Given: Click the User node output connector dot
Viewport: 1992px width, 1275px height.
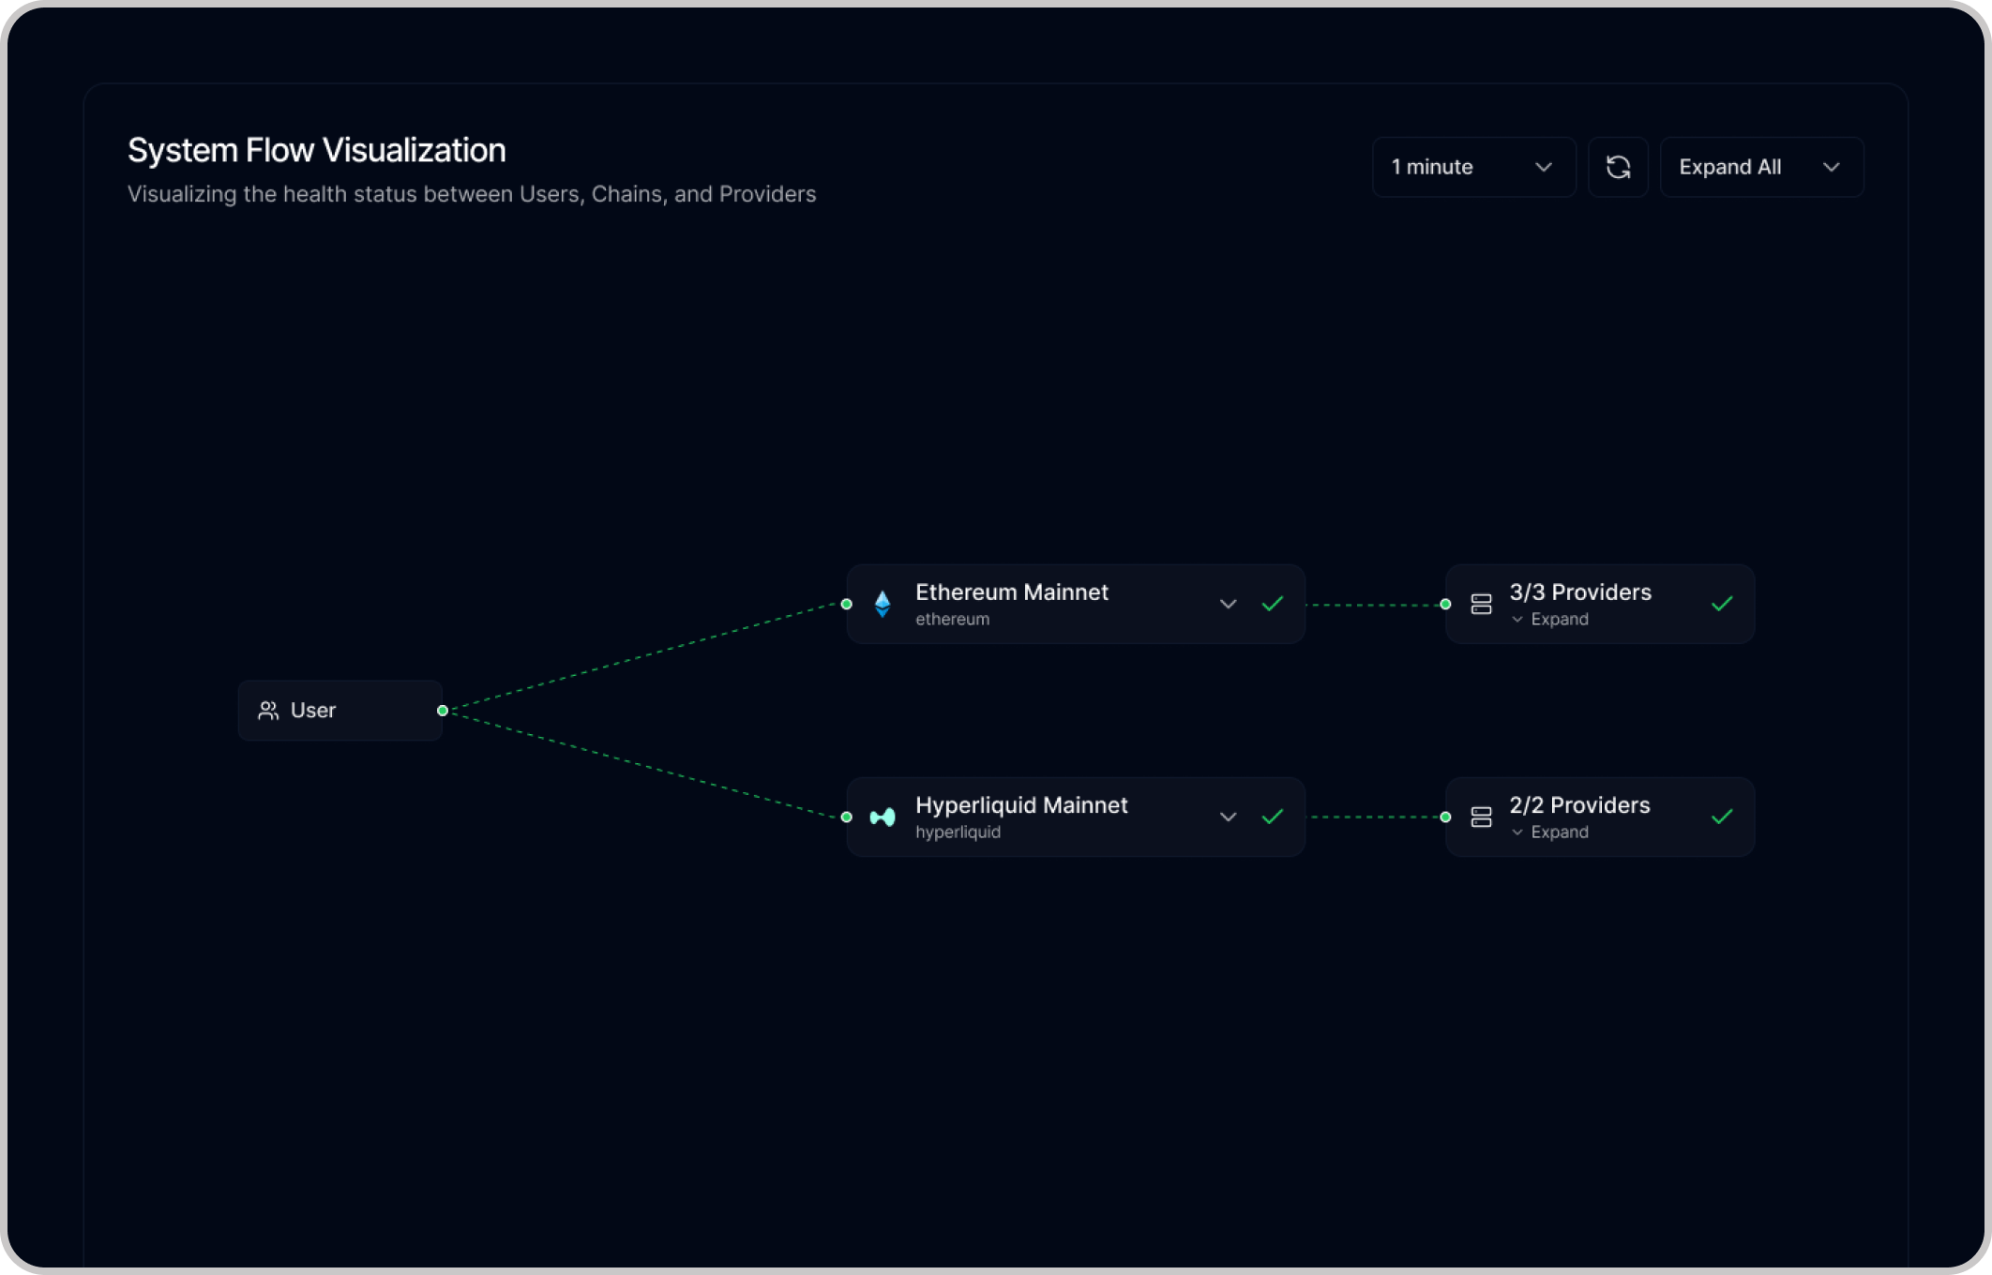Looking at the screenshot, I should (x=443, y=711).
